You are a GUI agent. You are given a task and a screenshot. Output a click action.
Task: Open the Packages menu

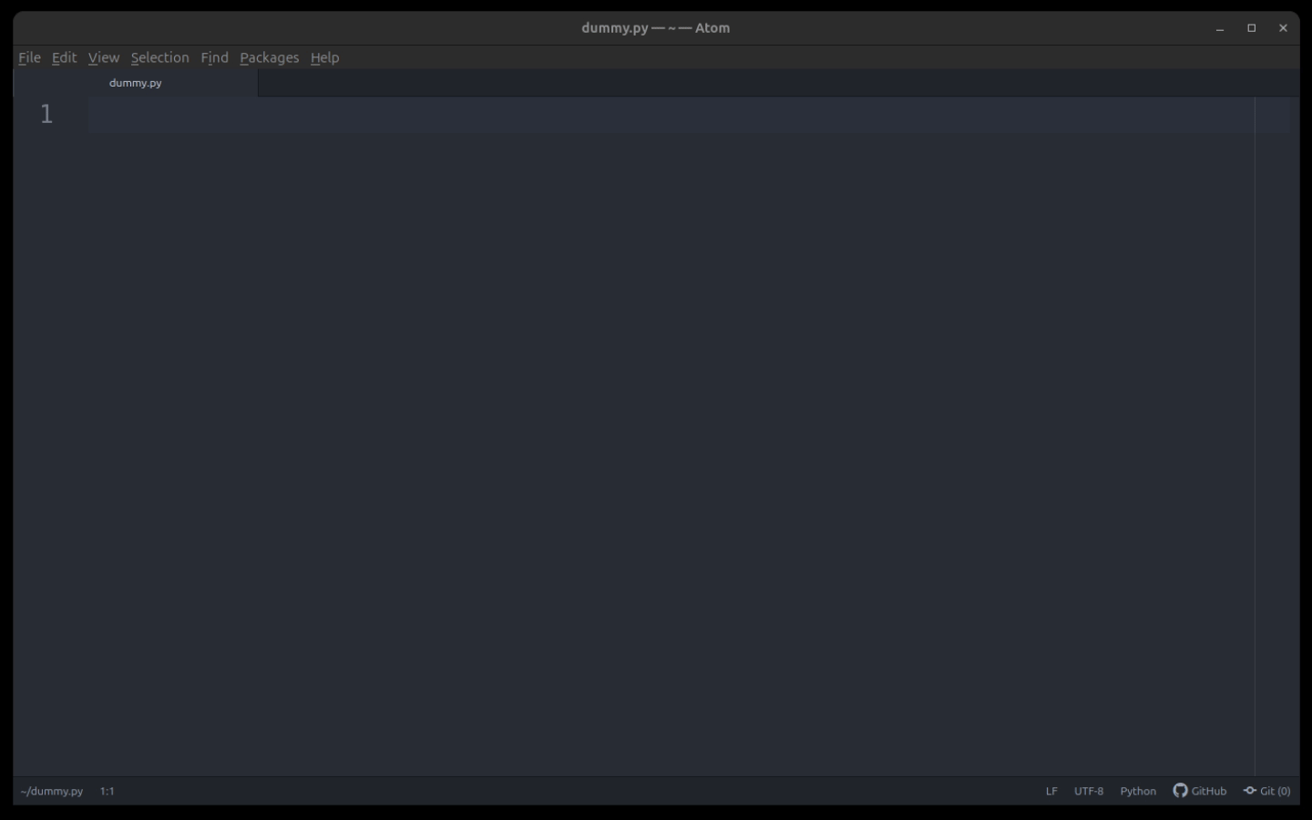click(269, 57)
